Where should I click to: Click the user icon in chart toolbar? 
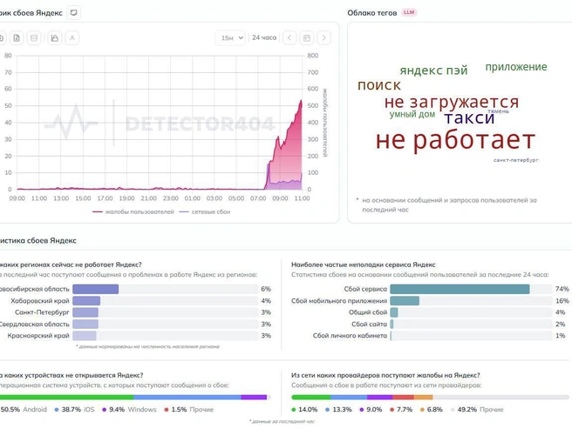72,38
